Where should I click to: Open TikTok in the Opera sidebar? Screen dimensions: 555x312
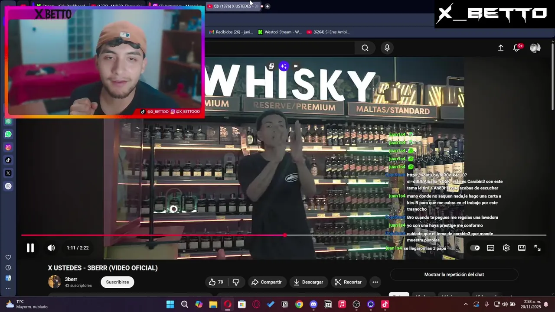pyautogui.click(x=8, y=160)
